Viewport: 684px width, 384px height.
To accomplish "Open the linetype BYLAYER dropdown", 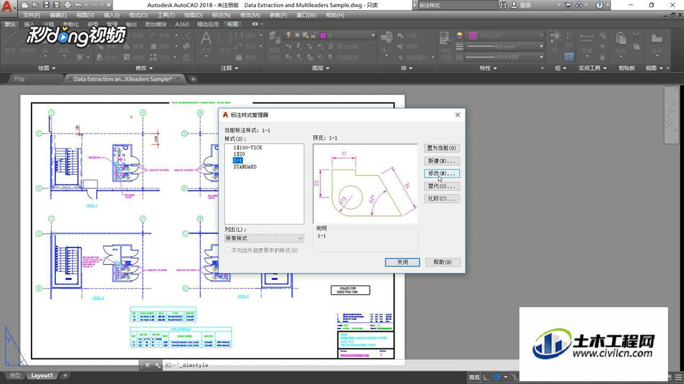I will [504, 57].
